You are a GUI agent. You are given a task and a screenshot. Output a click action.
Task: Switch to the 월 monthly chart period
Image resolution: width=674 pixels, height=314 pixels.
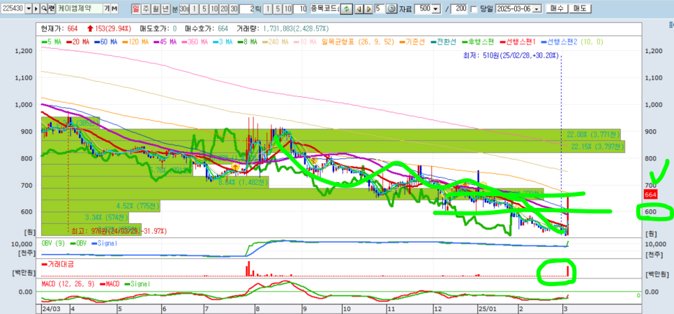coord(156,8)
